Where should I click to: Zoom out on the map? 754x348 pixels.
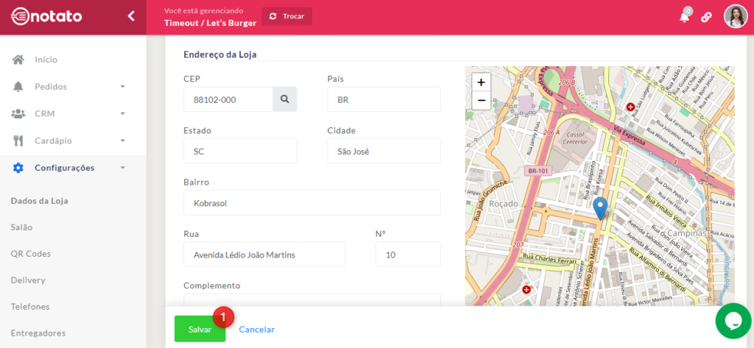[481, 100]
